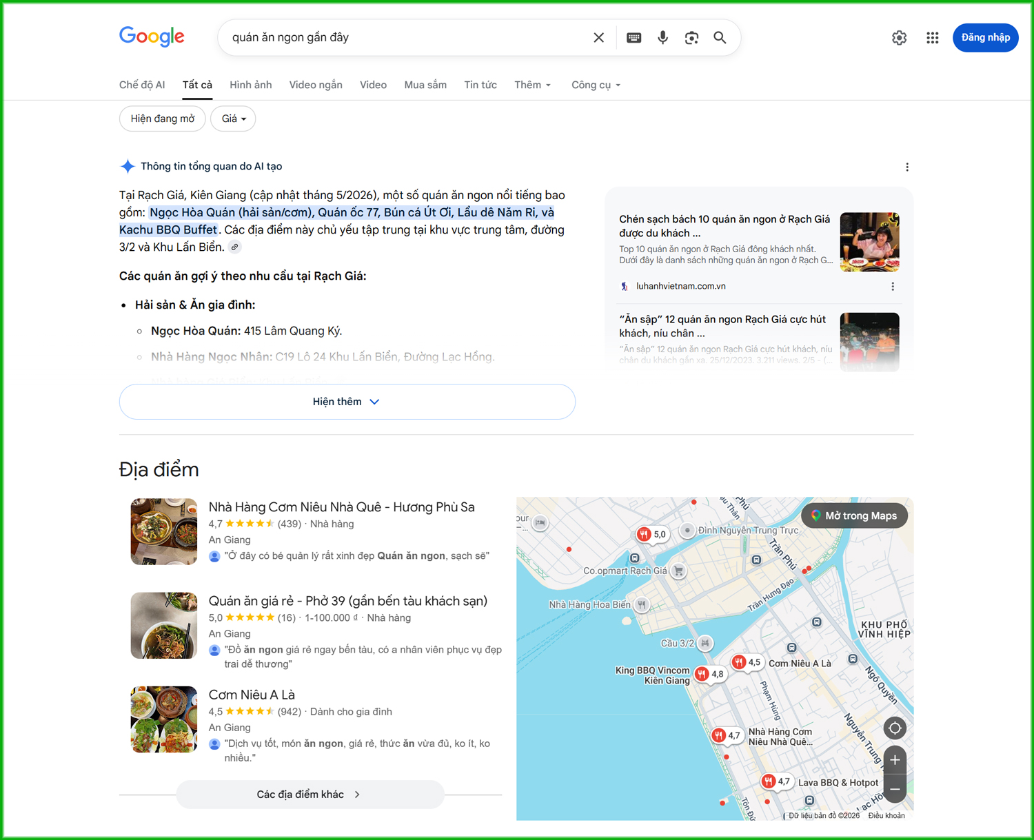This screenshot has width=1034, height=840.
Task: Open three-dot menu for luhanhvietnam.com.vn source
Action: 893,286
